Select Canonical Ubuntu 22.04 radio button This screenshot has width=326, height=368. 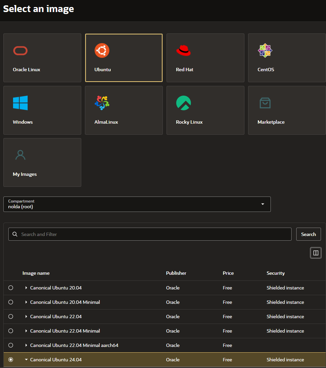coord(11,317)
